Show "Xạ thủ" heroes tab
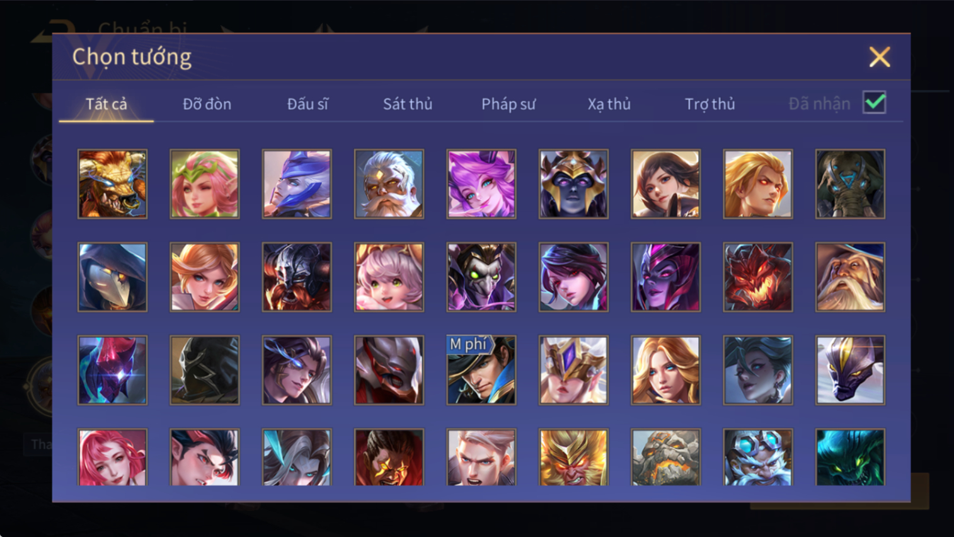954x537 pixels. point(609,104)
